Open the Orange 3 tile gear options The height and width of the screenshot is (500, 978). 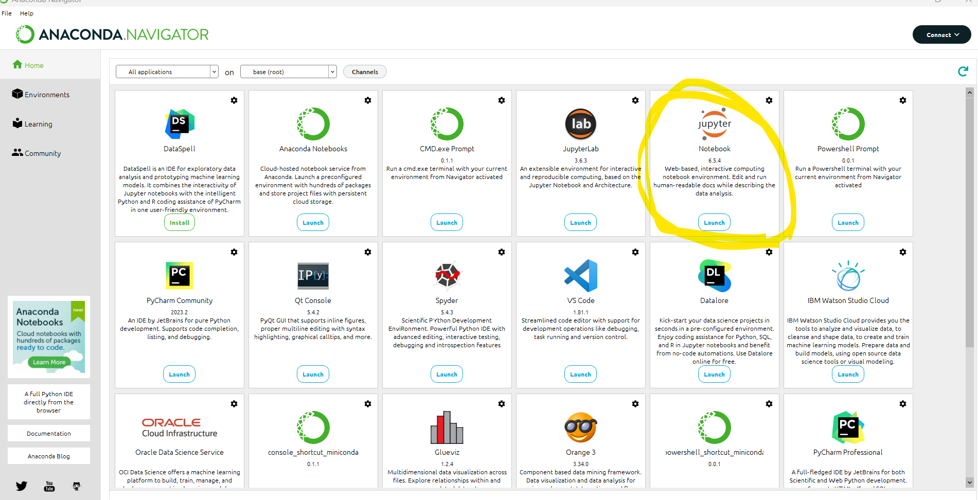(635, 404)
